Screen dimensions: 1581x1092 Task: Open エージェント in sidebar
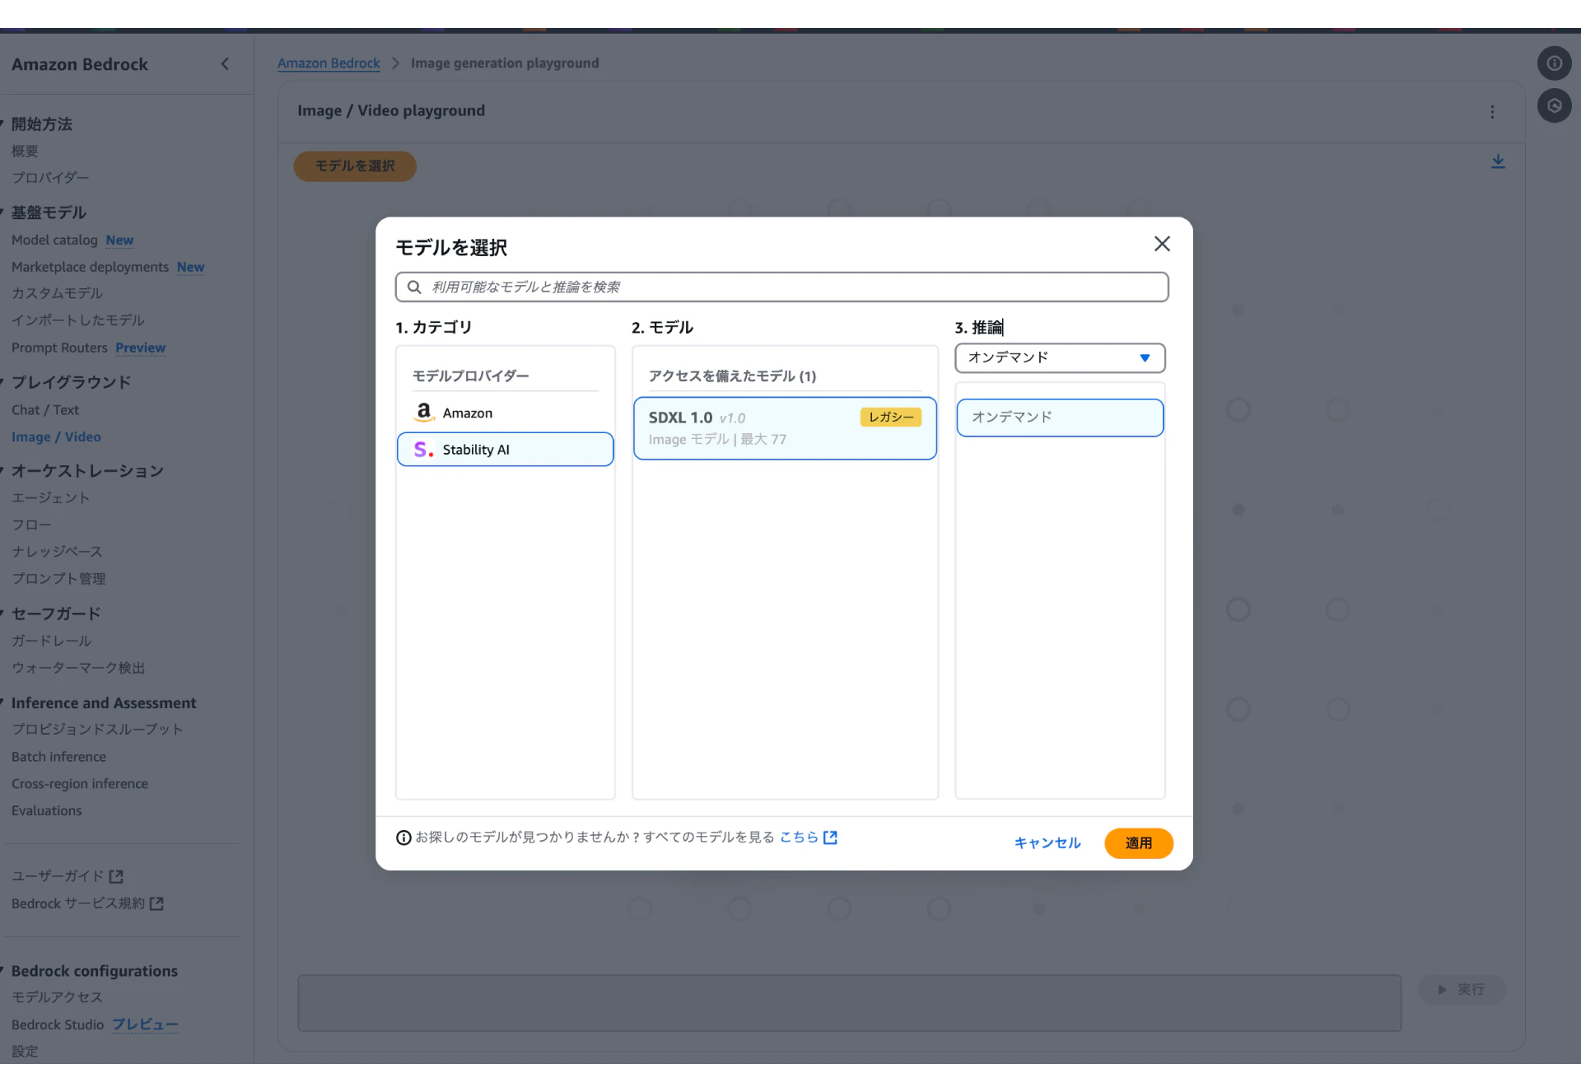(50, 498)
